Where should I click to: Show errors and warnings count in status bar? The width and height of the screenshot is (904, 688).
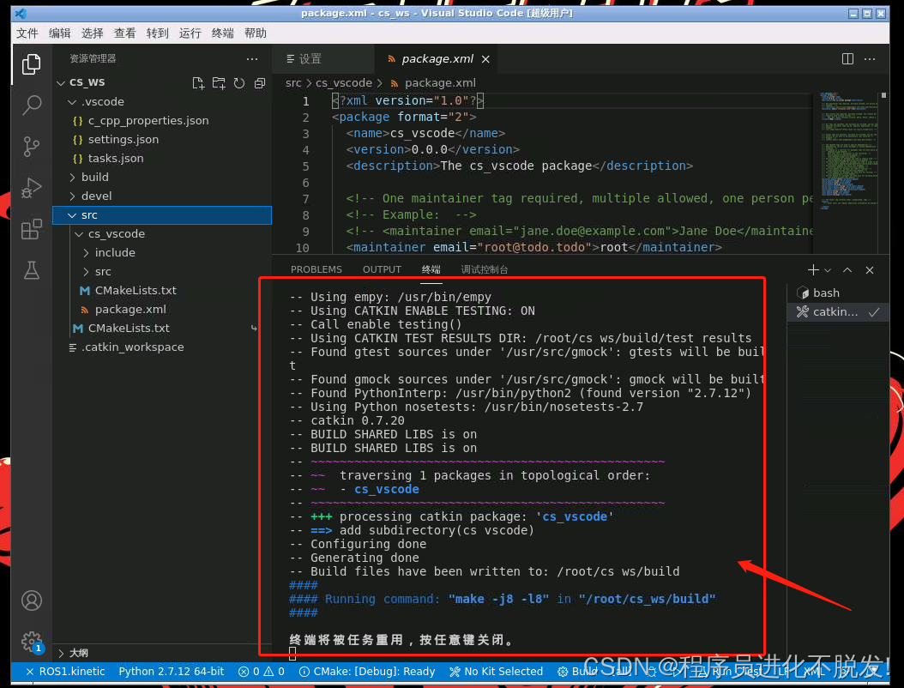(262, 672)
